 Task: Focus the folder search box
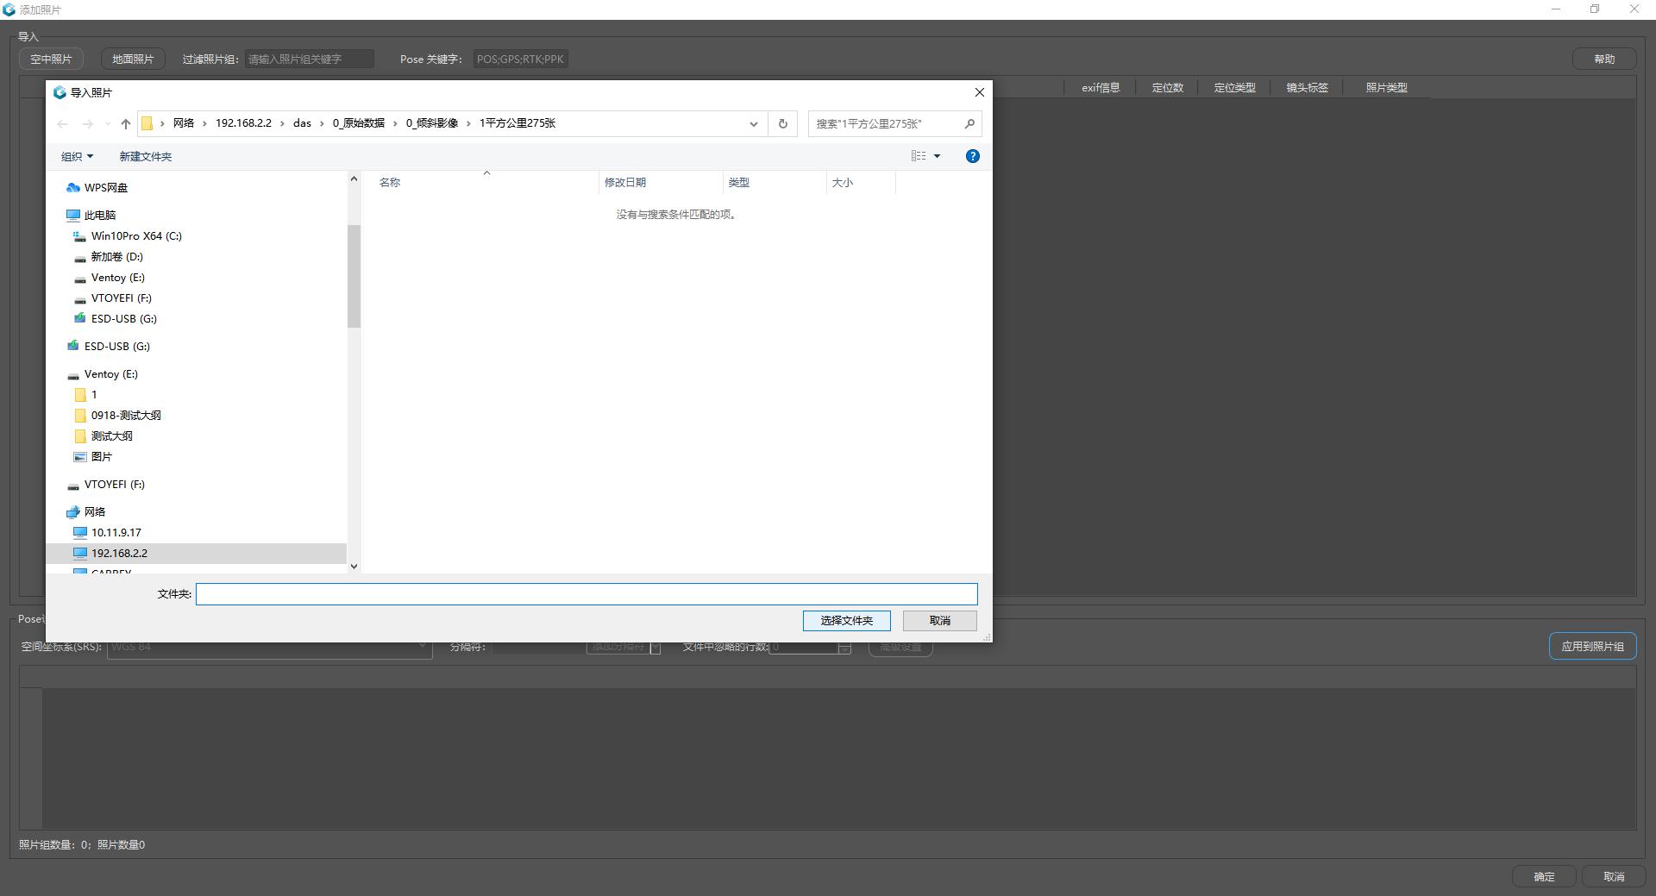[886, 123]
